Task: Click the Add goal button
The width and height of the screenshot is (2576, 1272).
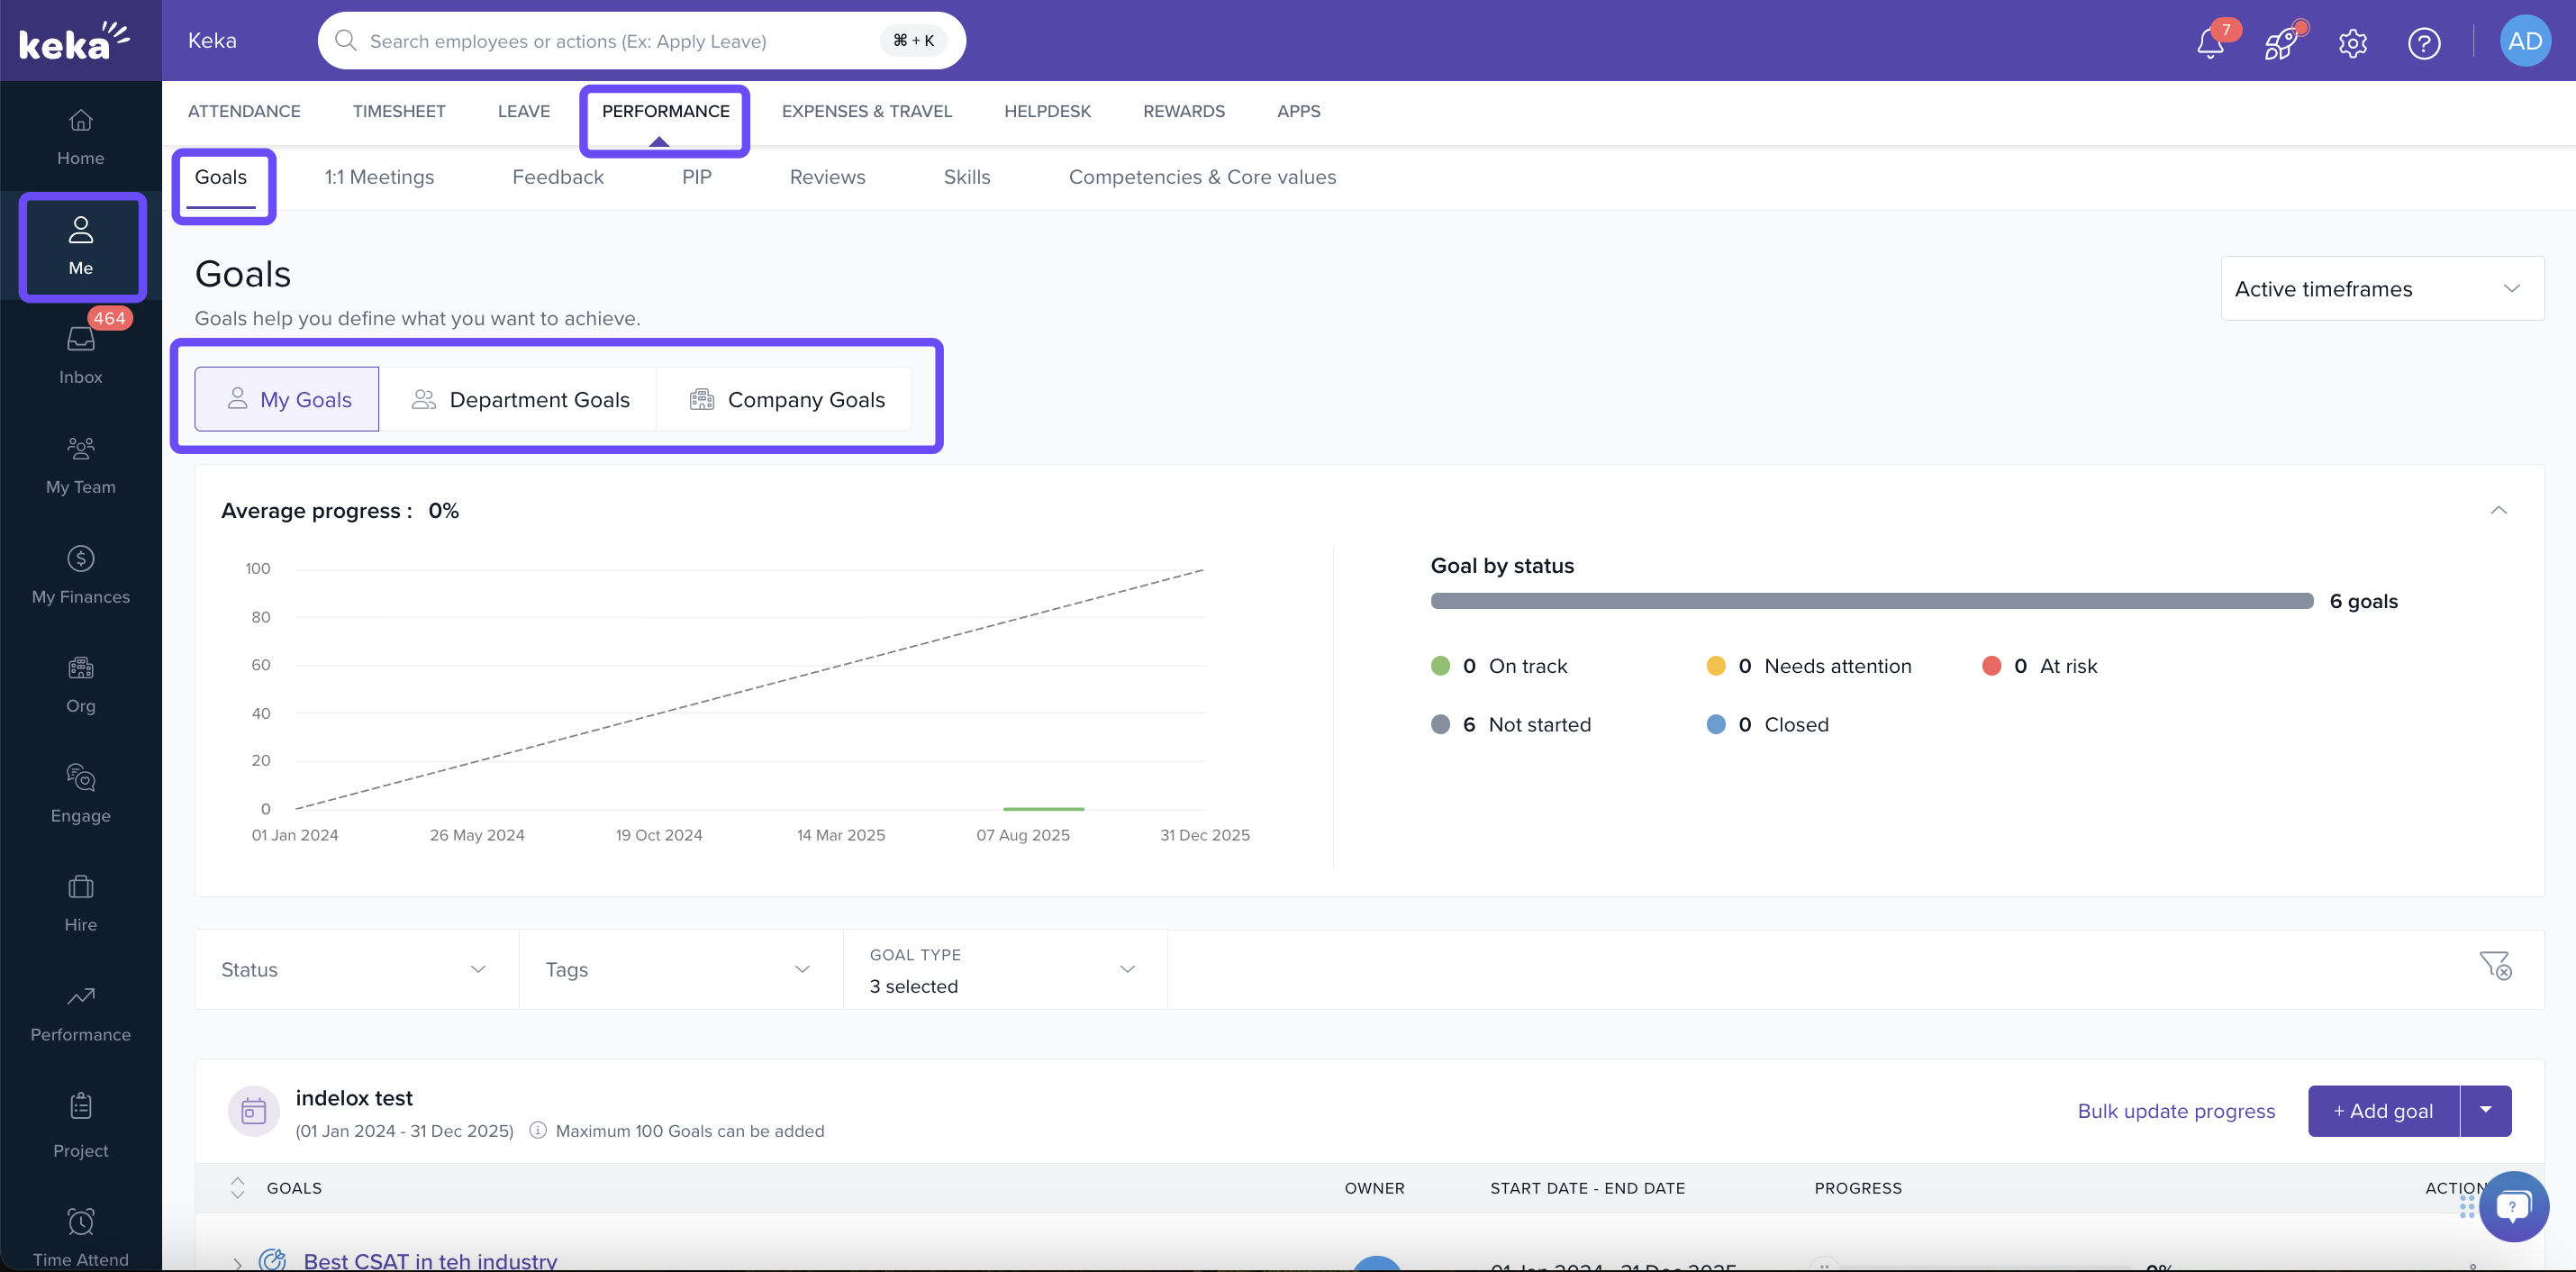Action: pyautogui.click(x=2382, y=1110)
